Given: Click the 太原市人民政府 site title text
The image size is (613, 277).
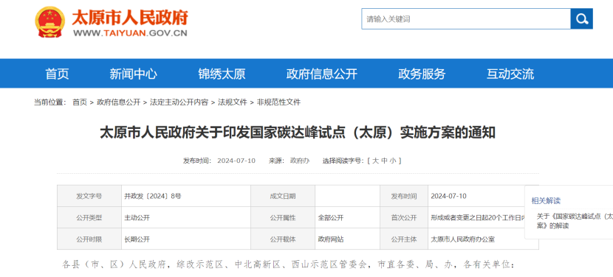Looking at the screenshot, I should [x=130, y=17].
